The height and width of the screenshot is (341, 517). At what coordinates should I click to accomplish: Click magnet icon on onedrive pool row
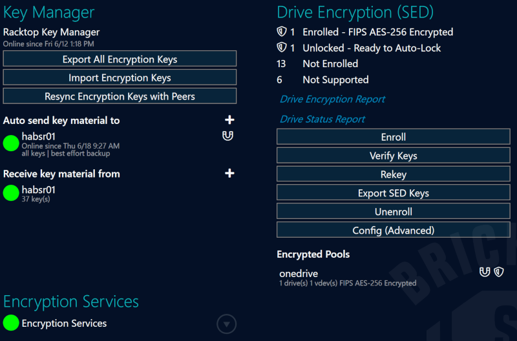(x=485, y=273)
